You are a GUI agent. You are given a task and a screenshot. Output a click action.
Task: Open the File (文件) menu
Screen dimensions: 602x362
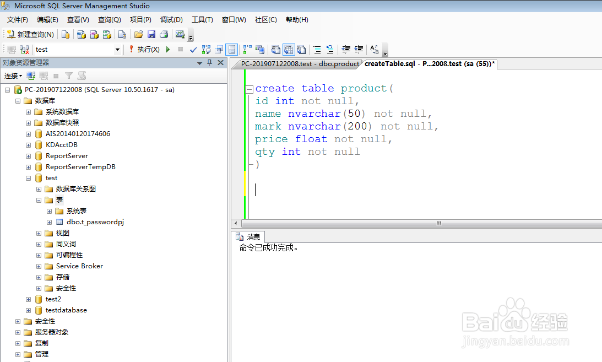18,20
